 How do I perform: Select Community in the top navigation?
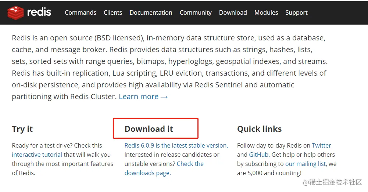click(x=196, y=12)
